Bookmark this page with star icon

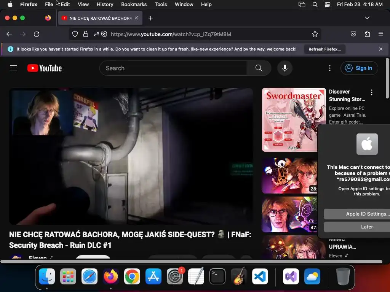tap(315, 34)
